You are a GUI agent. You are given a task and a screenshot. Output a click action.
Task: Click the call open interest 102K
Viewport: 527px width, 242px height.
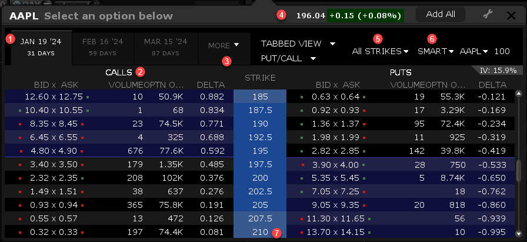(172, 178)
